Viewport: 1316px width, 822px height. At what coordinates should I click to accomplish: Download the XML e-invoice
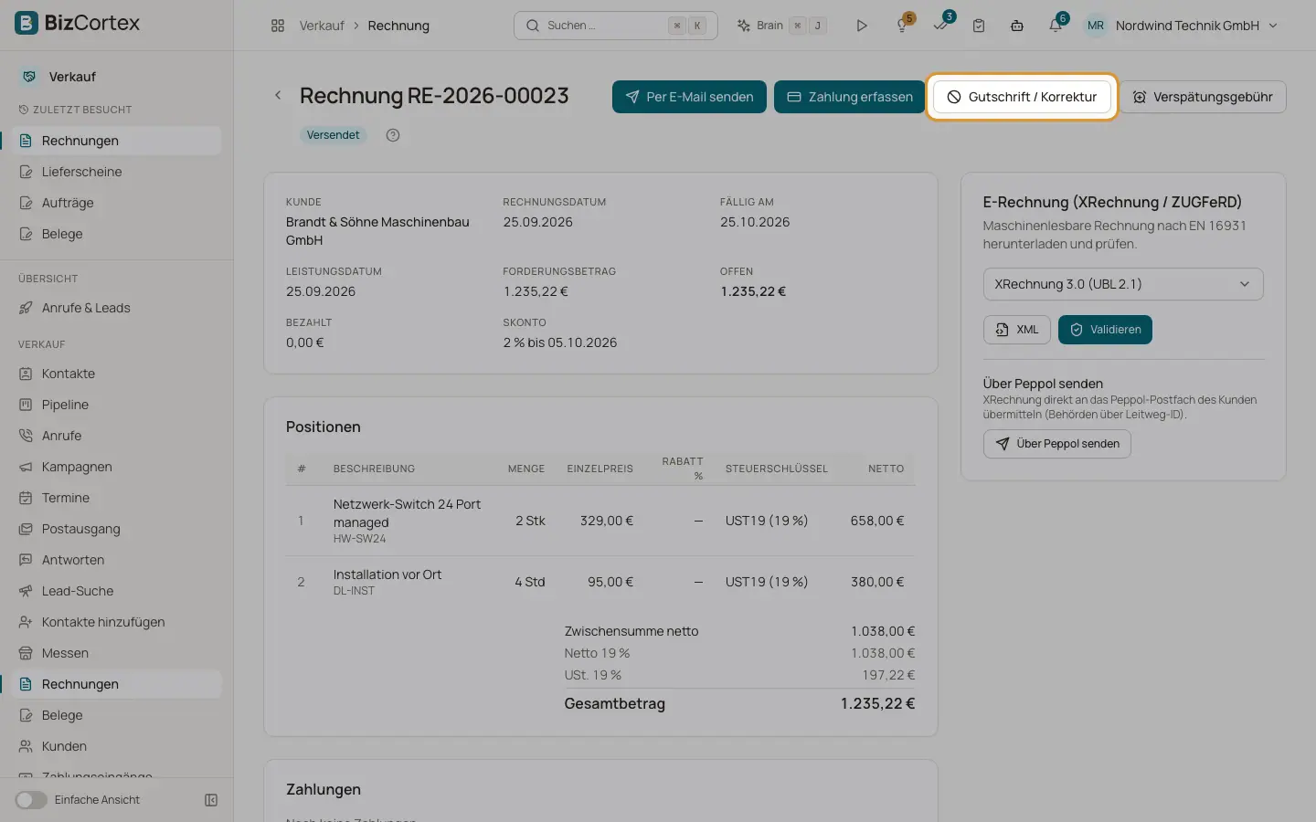click(x=1017, y=330)
